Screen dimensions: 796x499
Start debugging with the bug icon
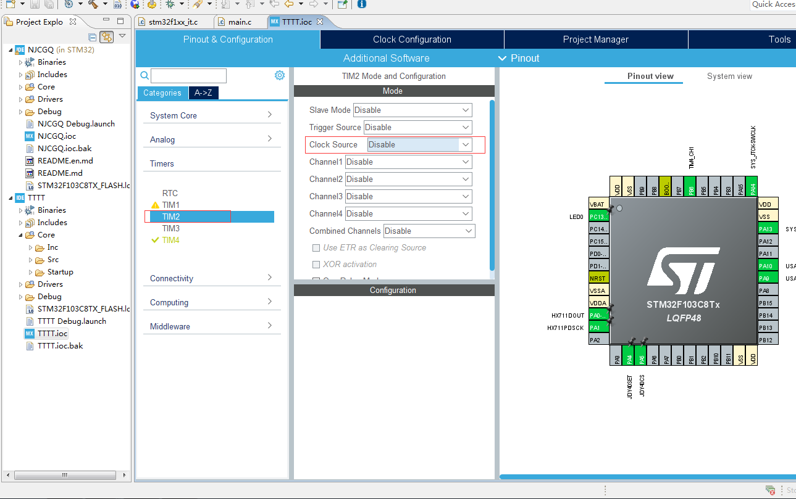pyautogui.click(x=169, y=6)
